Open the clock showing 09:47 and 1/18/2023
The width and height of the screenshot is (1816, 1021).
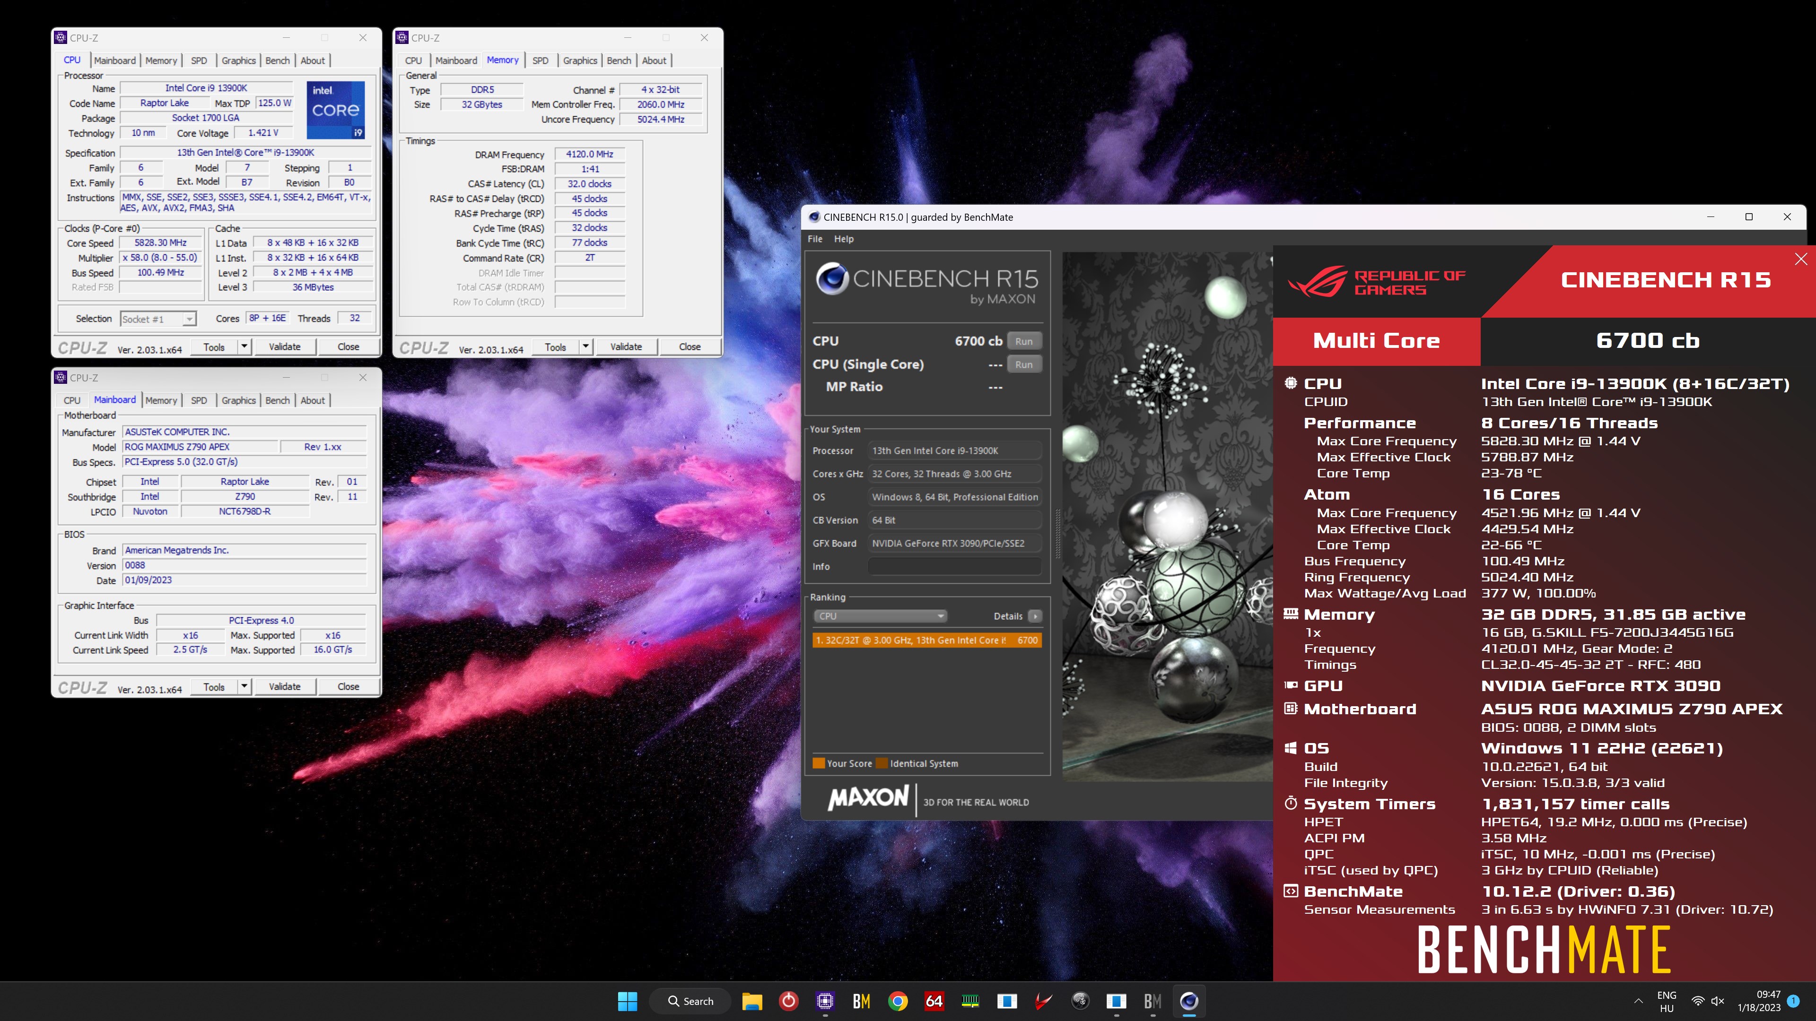coord(1760,1001)
